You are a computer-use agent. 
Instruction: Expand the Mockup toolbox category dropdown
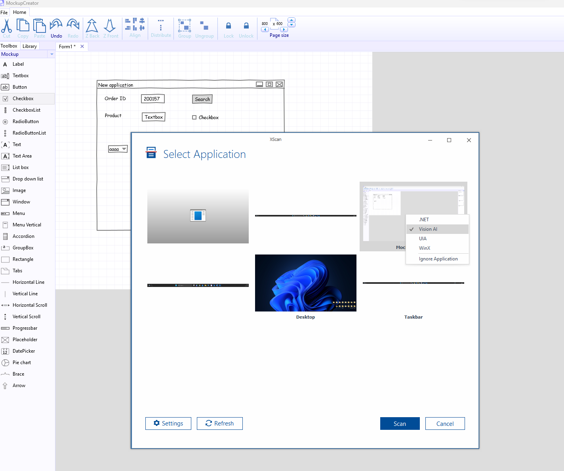(x=51, y=54)
